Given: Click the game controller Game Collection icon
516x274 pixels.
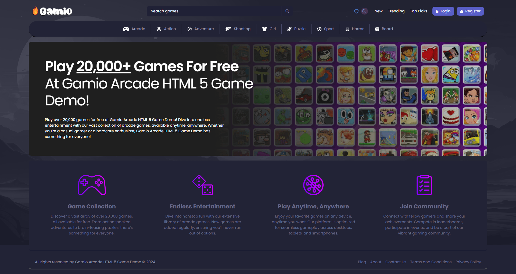Looking at the screenshot, I should pyautogui.click(x=92, y=185).
